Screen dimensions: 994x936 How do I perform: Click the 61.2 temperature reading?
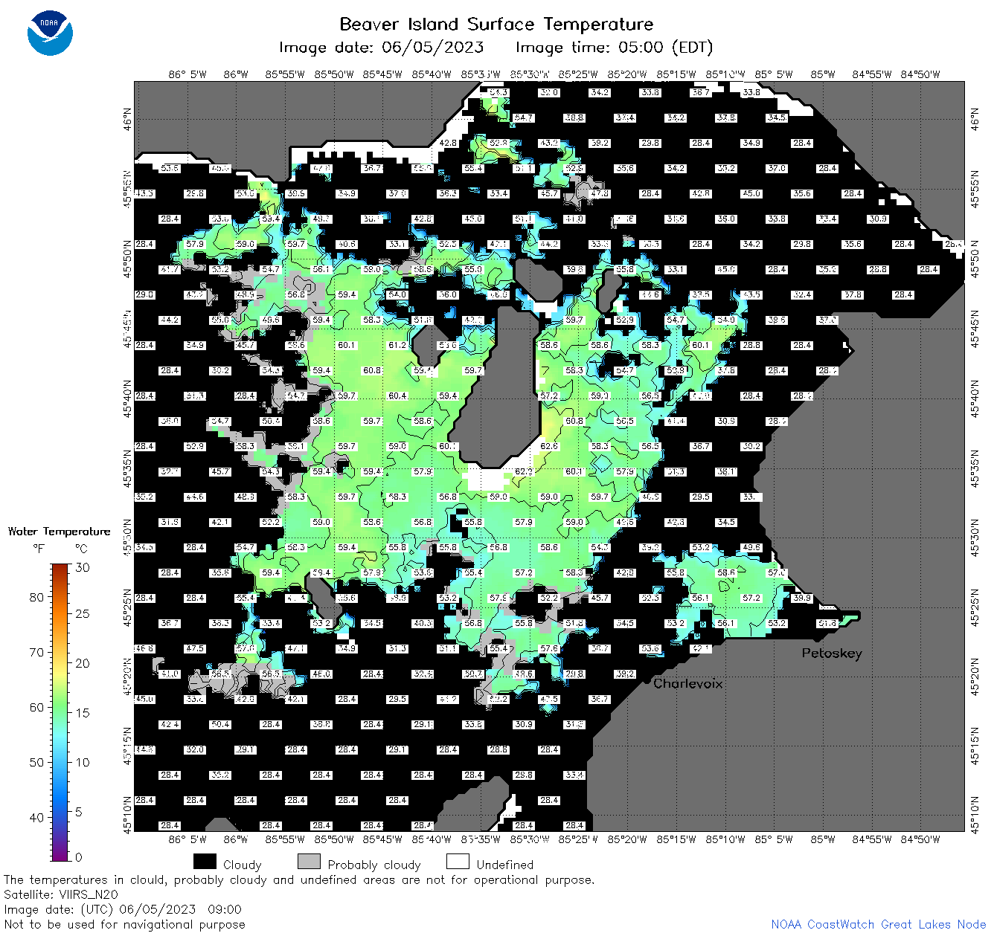pyautogui.click(x=397, y=345)
